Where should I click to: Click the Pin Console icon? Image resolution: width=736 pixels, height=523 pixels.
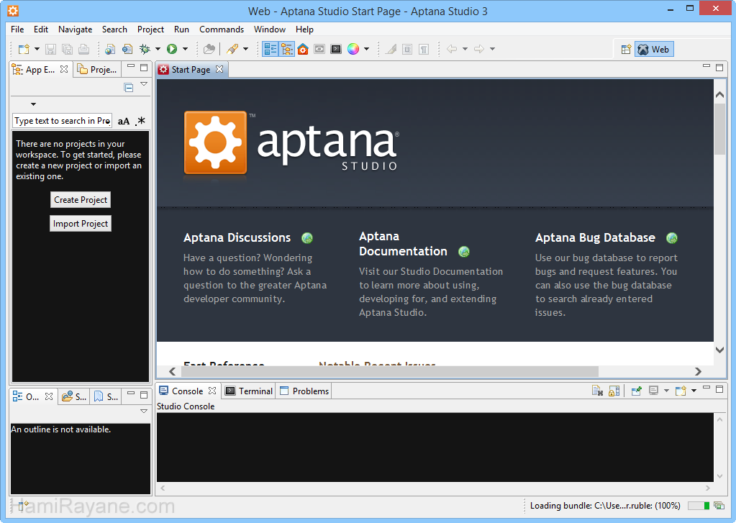635,391
